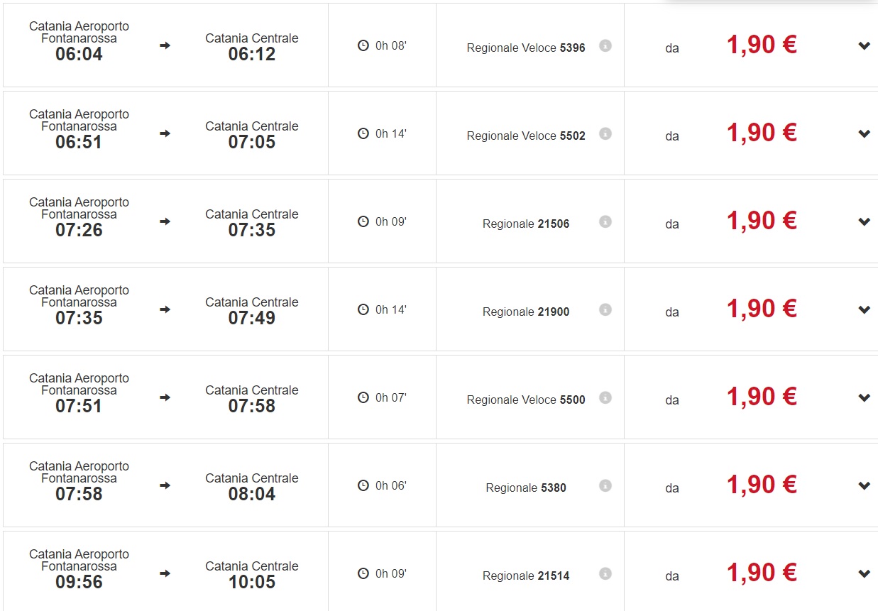Expand the 06:04 departure fare details
This screenshot has height=611, width=878.
864,46
